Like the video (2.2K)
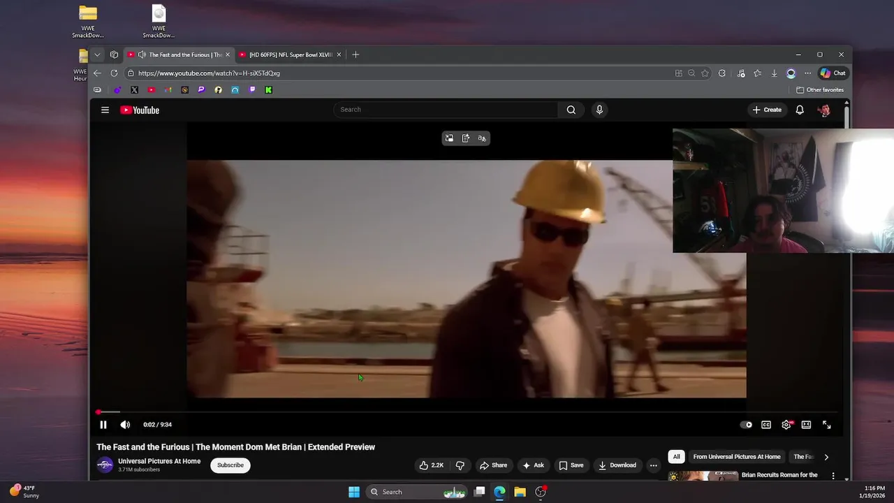 tap(432, 465)
